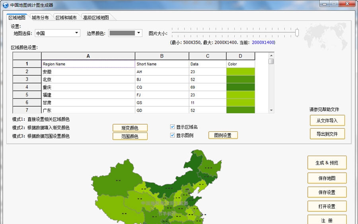Screen dimensions: 358x224
Task: Click the 图片大小 slider handle
Action: [x=297, y=33]
